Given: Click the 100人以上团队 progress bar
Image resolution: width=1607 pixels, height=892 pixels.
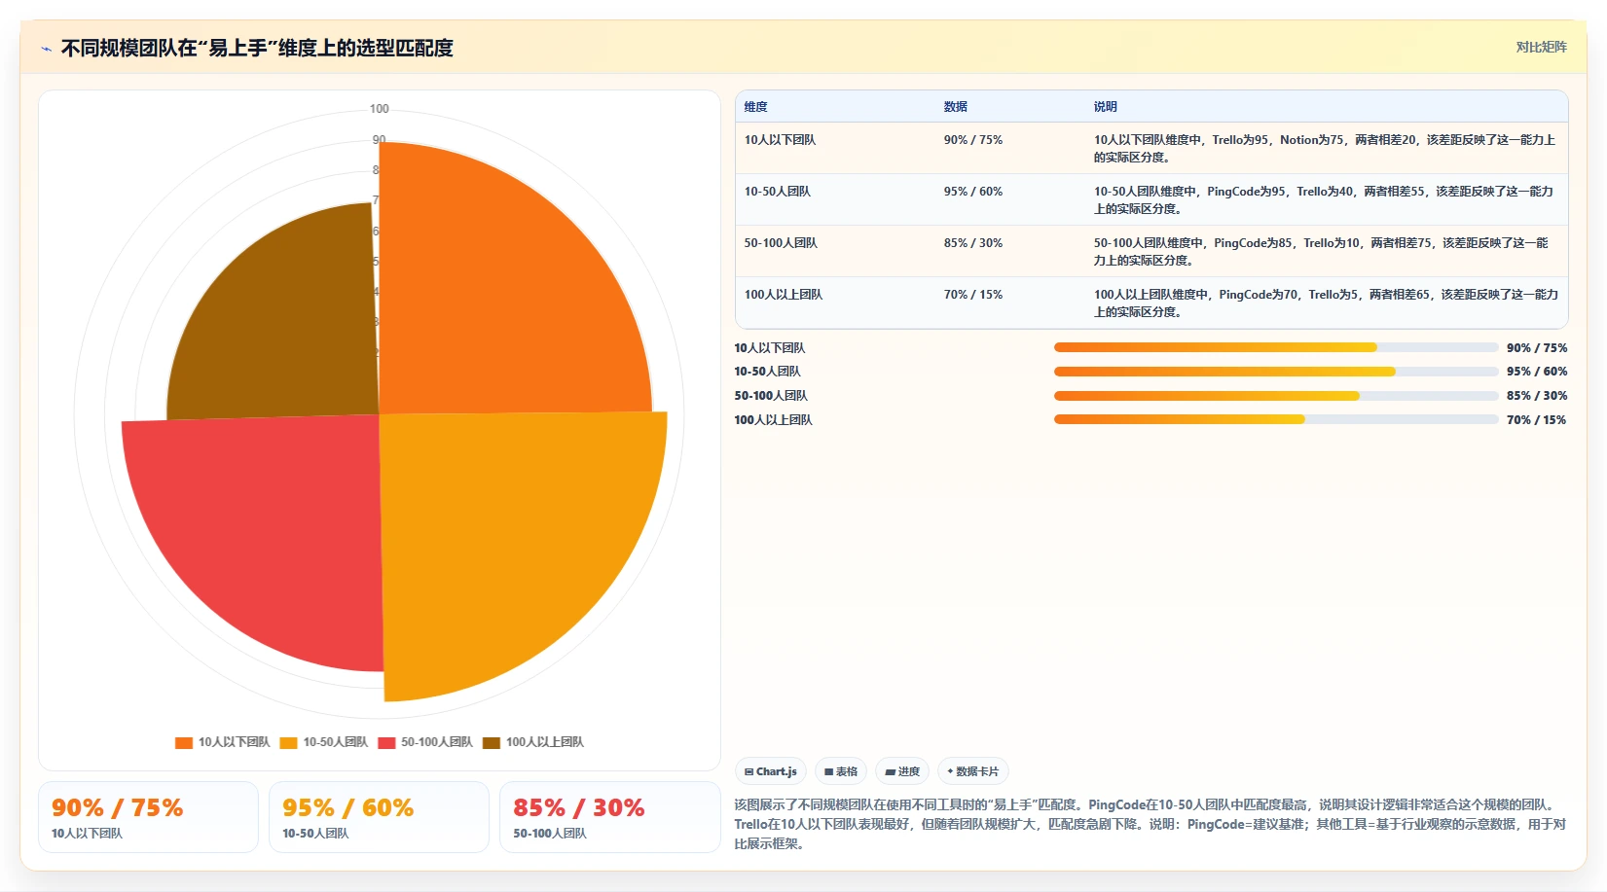Looking at the screenshot, I should coord(1276,420).
